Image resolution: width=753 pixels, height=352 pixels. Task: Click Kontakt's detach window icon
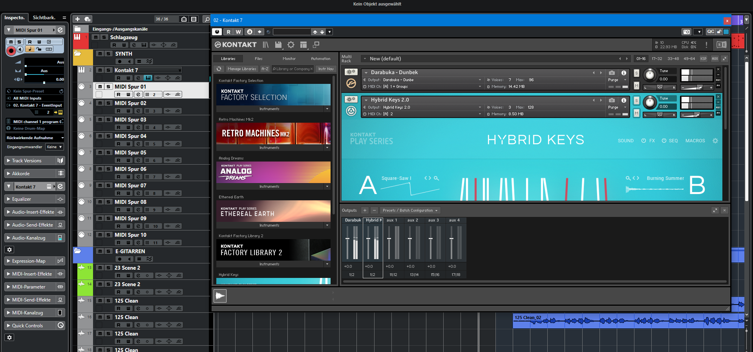point(316,45)
